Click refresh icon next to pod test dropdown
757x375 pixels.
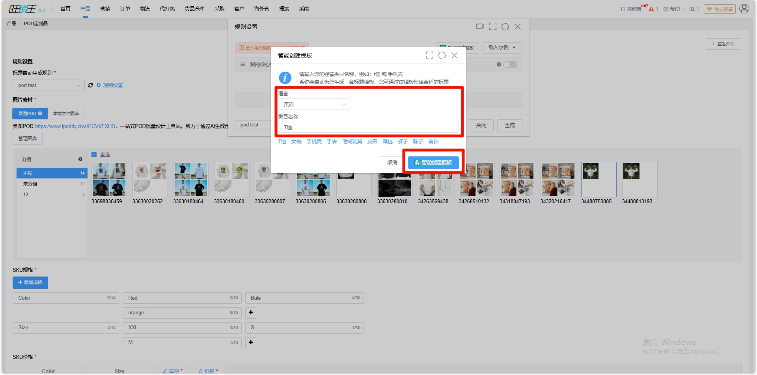90,85
